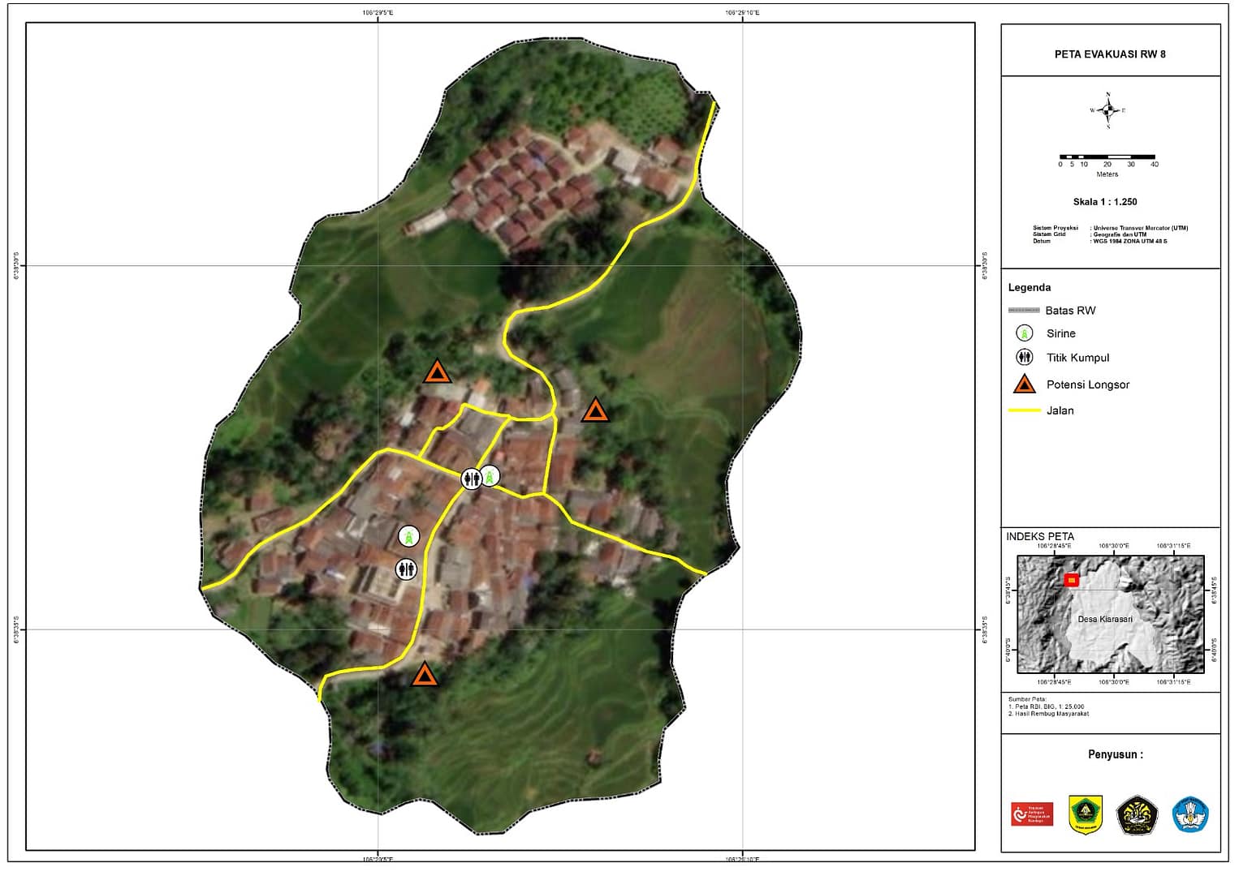Click the yellow Jalan line in legend
Viewport: 1239px width, 876px height.
pos(1024,410)
